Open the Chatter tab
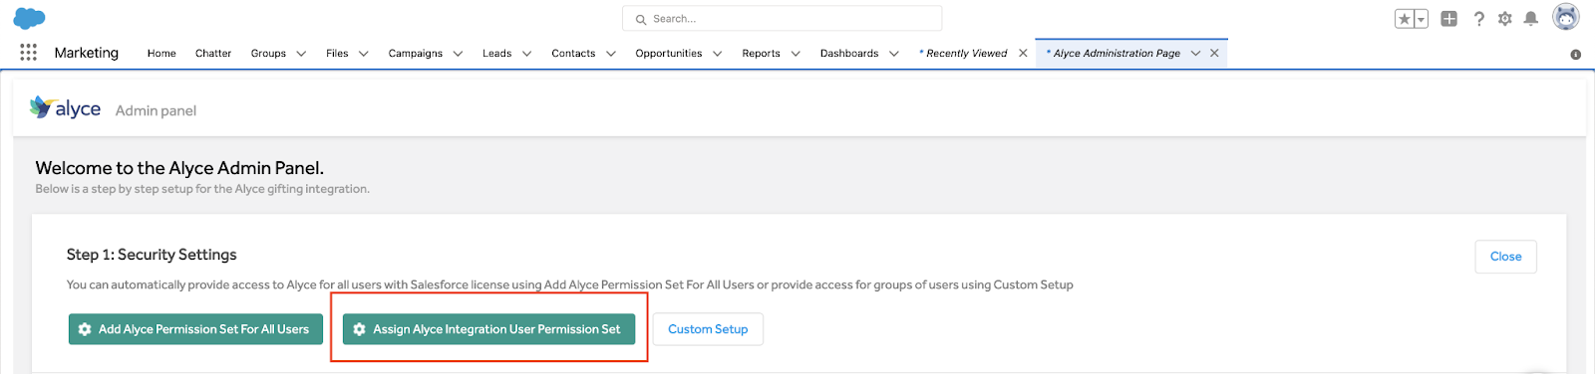This screenshot has width=1595, height=374. point(213,54)
